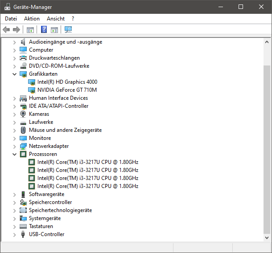Click the monitor icon beside Computer
The height and width of the screenshot is (253, 272).
pos(23,50)
